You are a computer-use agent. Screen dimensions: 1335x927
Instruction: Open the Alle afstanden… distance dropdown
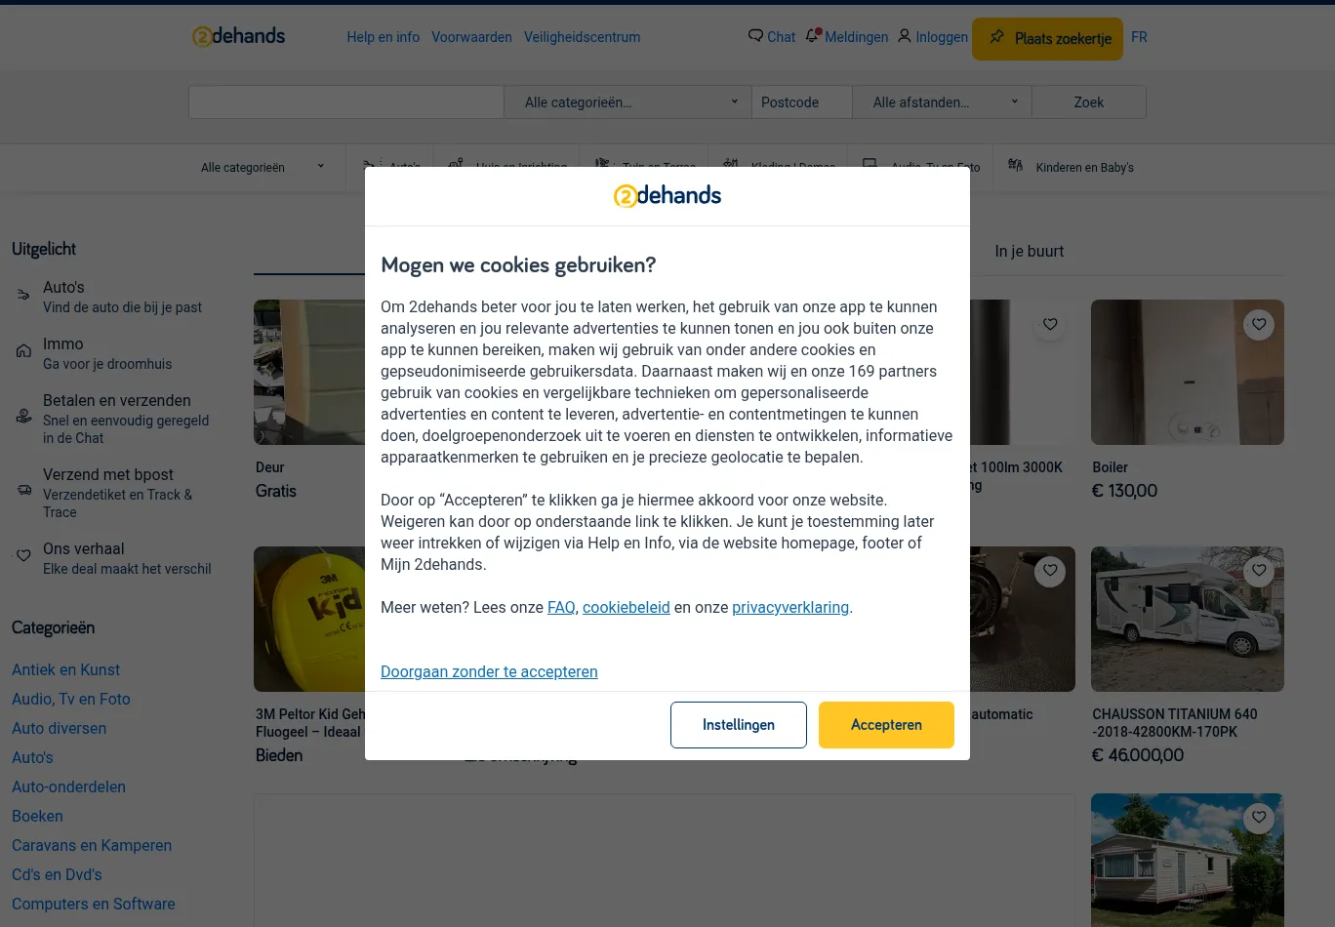point(942,102)
